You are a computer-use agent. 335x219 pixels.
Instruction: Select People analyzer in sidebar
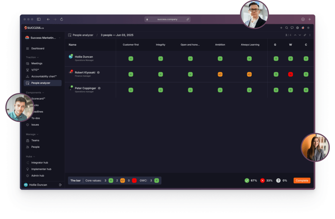point(43,83)
